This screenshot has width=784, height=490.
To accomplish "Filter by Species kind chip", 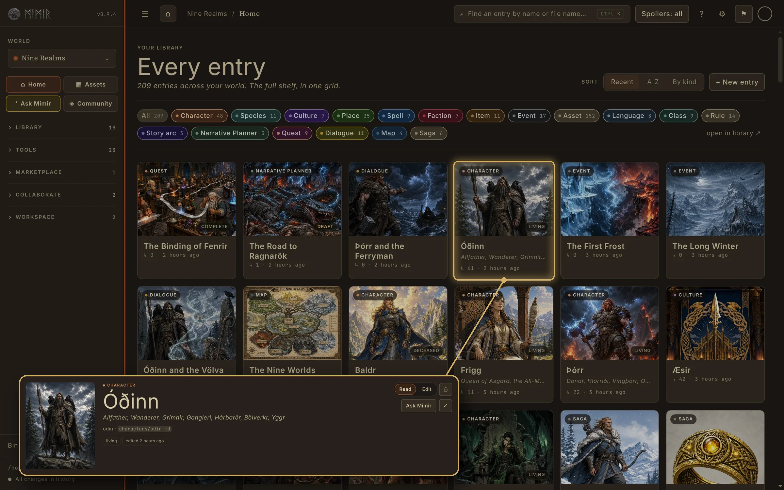I will (x=256, y=116).
